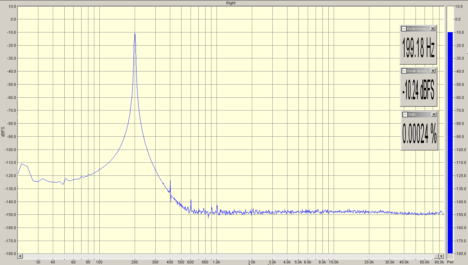Click the THD panel's title icon
The height and width of the screenshot is (265, 468).
point(405,115)
